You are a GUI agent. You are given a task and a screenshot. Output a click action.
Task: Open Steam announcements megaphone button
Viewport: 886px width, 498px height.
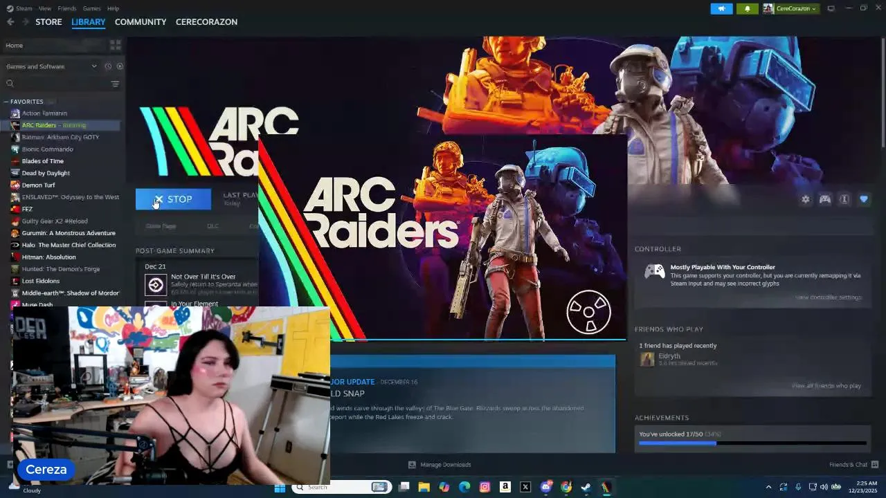[x=721, y=8]
